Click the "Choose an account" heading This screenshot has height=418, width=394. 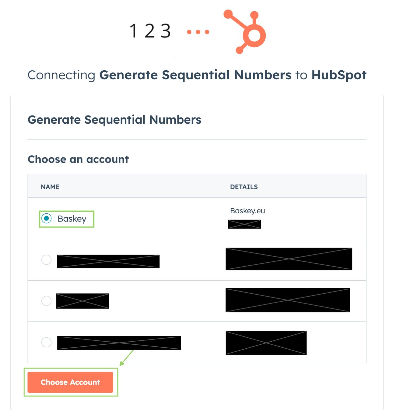click(78, 159)
